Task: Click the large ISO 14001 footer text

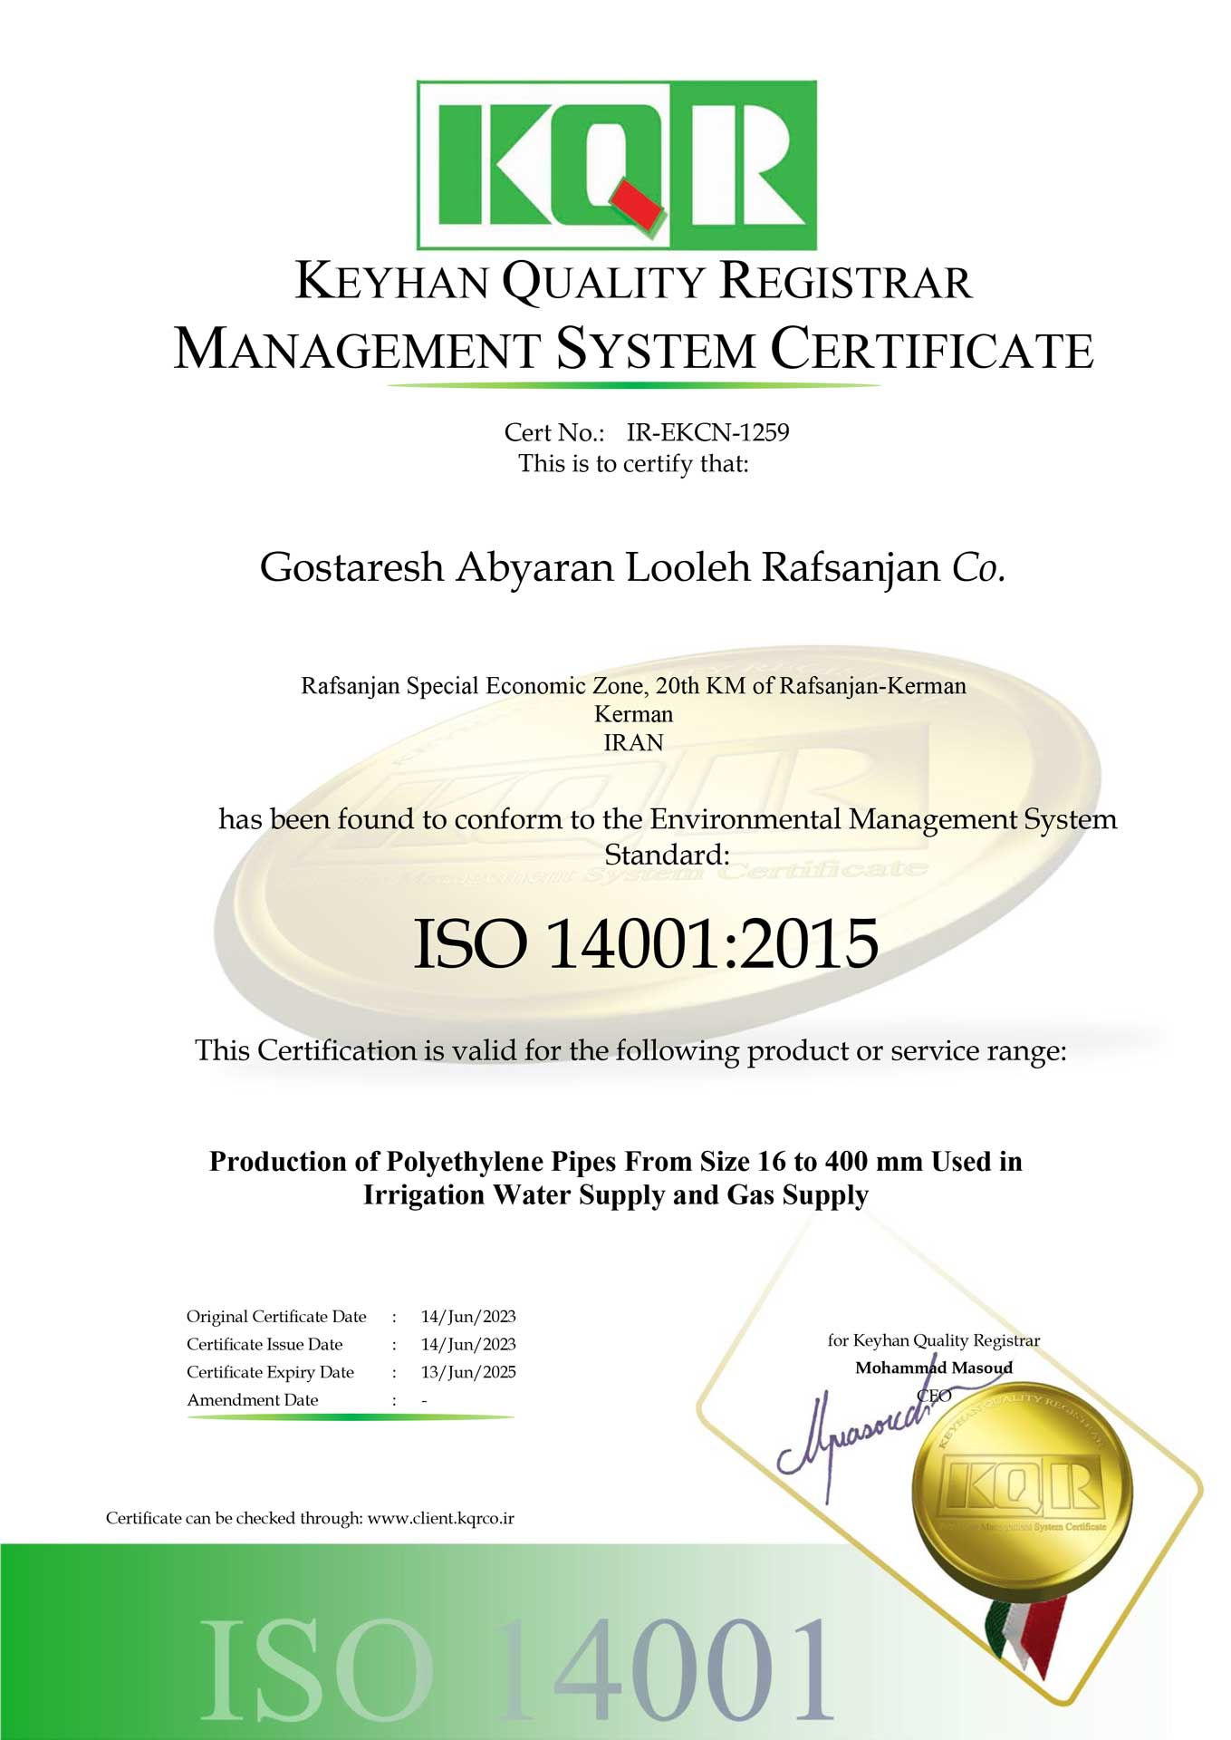Action: (516, 1669)
